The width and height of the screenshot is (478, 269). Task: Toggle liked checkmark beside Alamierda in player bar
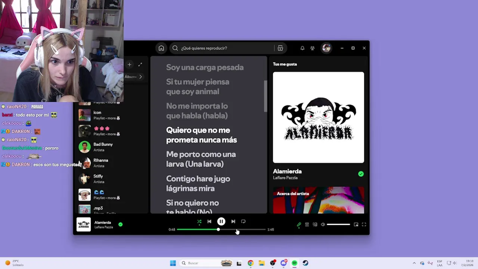120,225
